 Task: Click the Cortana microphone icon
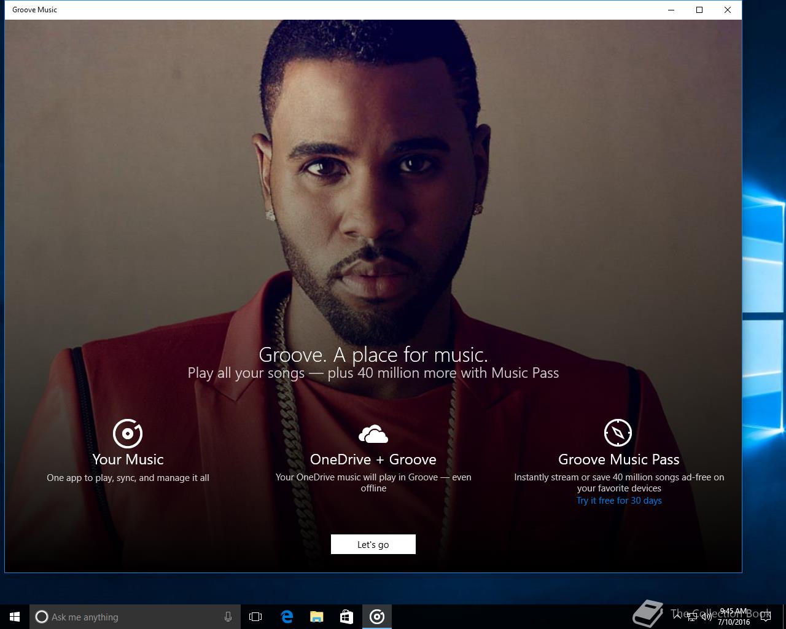228,617
